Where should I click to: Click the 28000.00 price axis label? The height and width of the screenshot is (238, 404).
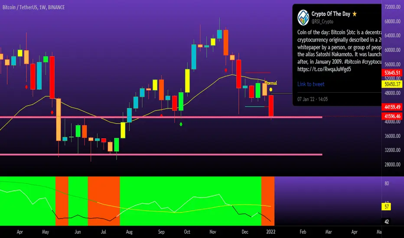tap(392, 164)
